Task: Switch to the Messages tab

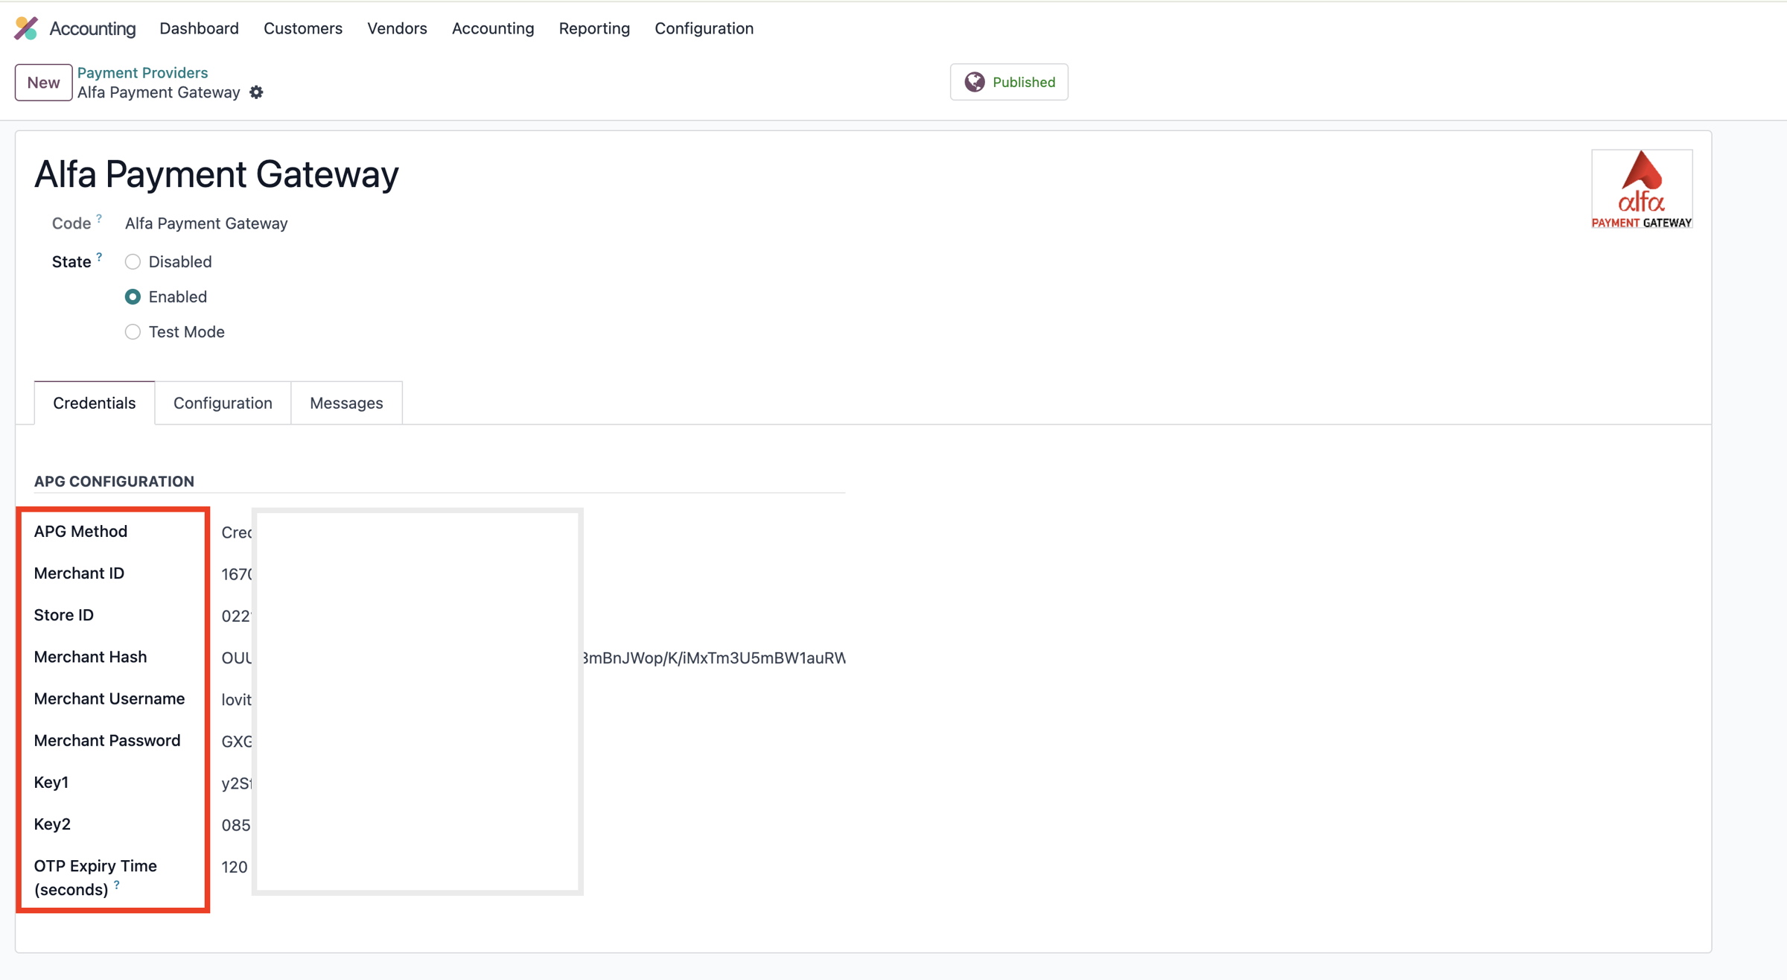Action: click(x=346, y=403)
